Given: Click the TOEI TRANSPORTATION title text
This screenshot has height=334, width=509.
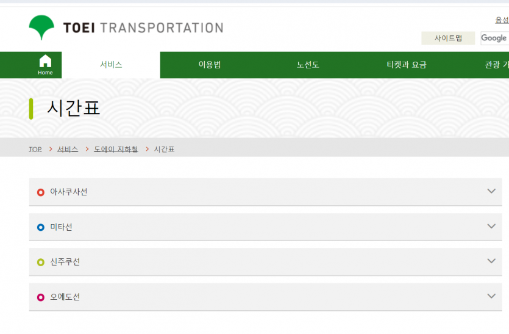Looking at the screenshot, I should pos(143,28).
